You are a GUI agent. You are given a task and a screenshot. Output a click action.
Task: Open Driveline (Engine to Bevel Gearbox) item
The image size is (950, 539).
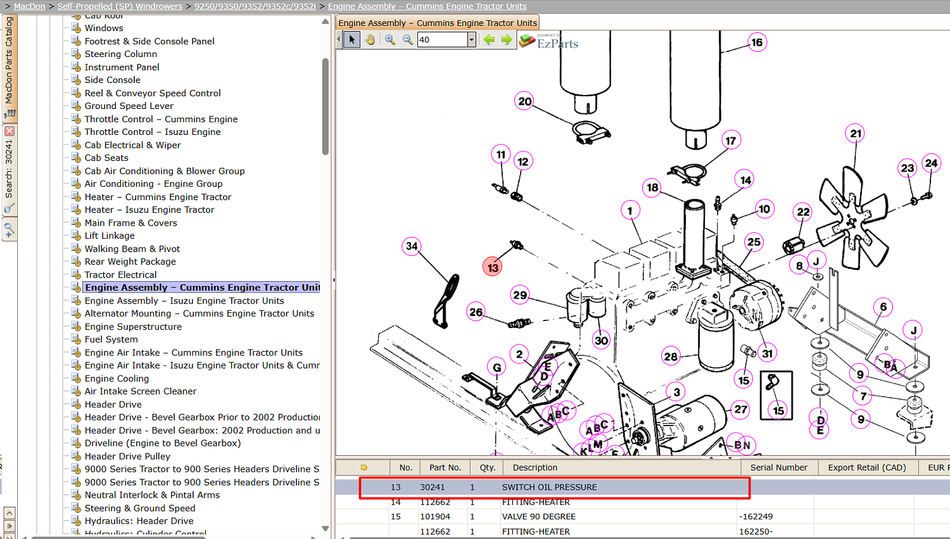163,443
